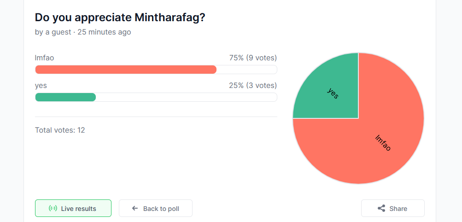Go Back to poll
Image resolution: width=462 pixels, height=222 pixels.
pyautogui.click(x=156, y=208)
